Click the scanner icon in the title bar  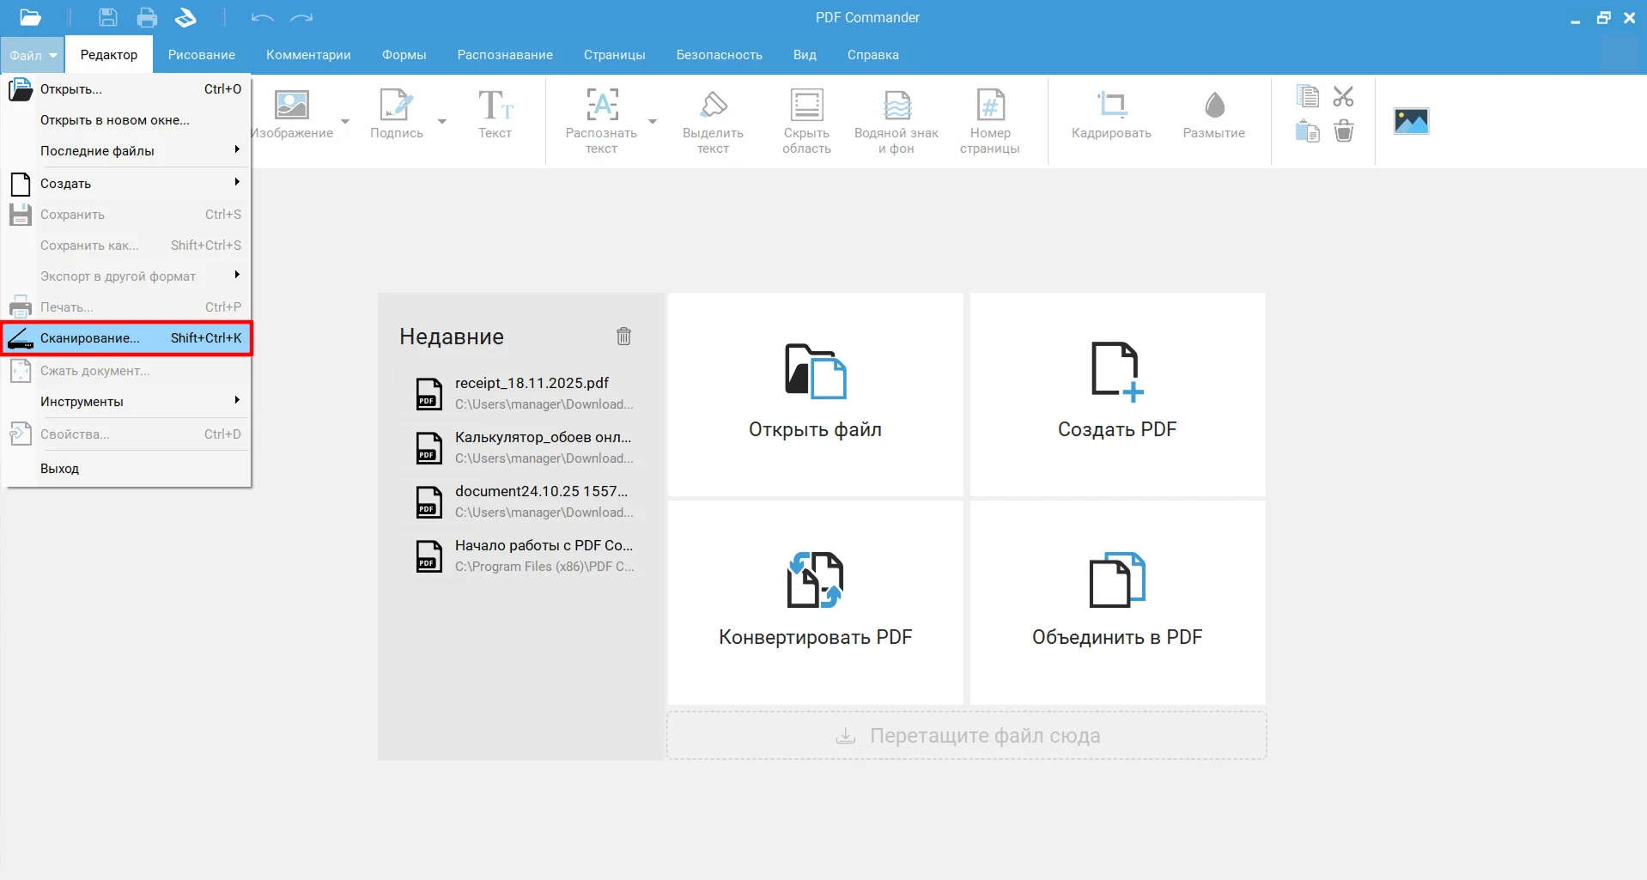185,17
